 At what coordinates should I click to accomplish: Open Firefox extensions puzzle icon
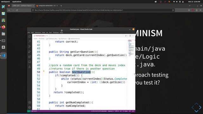(197, 10)
